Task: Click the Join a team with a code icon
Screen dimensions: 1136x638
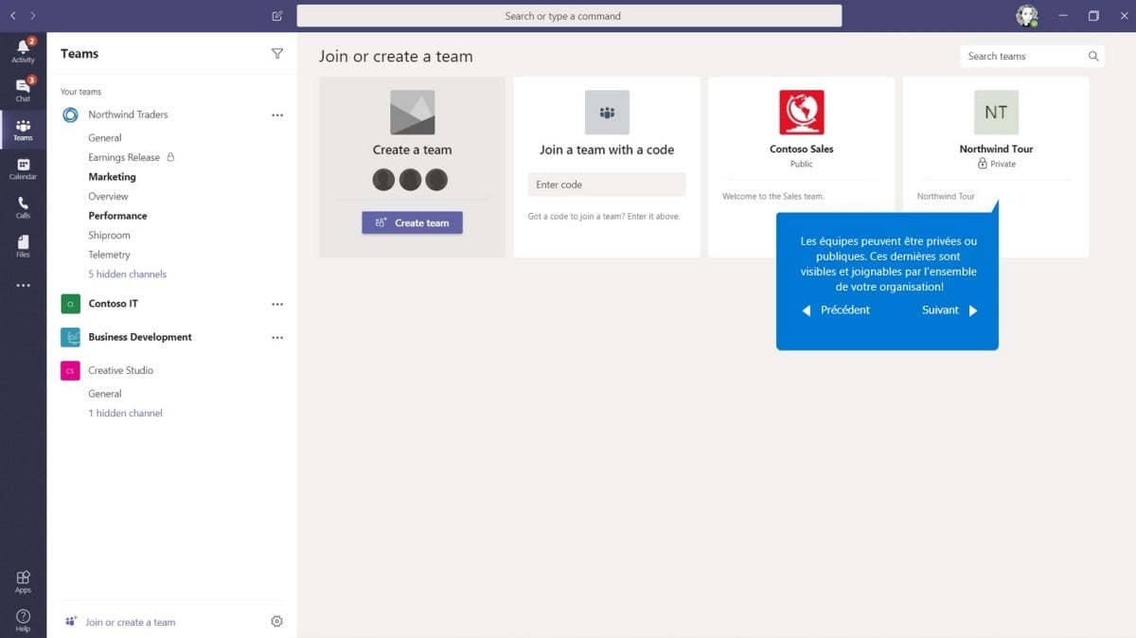Action: pos(607,113)
